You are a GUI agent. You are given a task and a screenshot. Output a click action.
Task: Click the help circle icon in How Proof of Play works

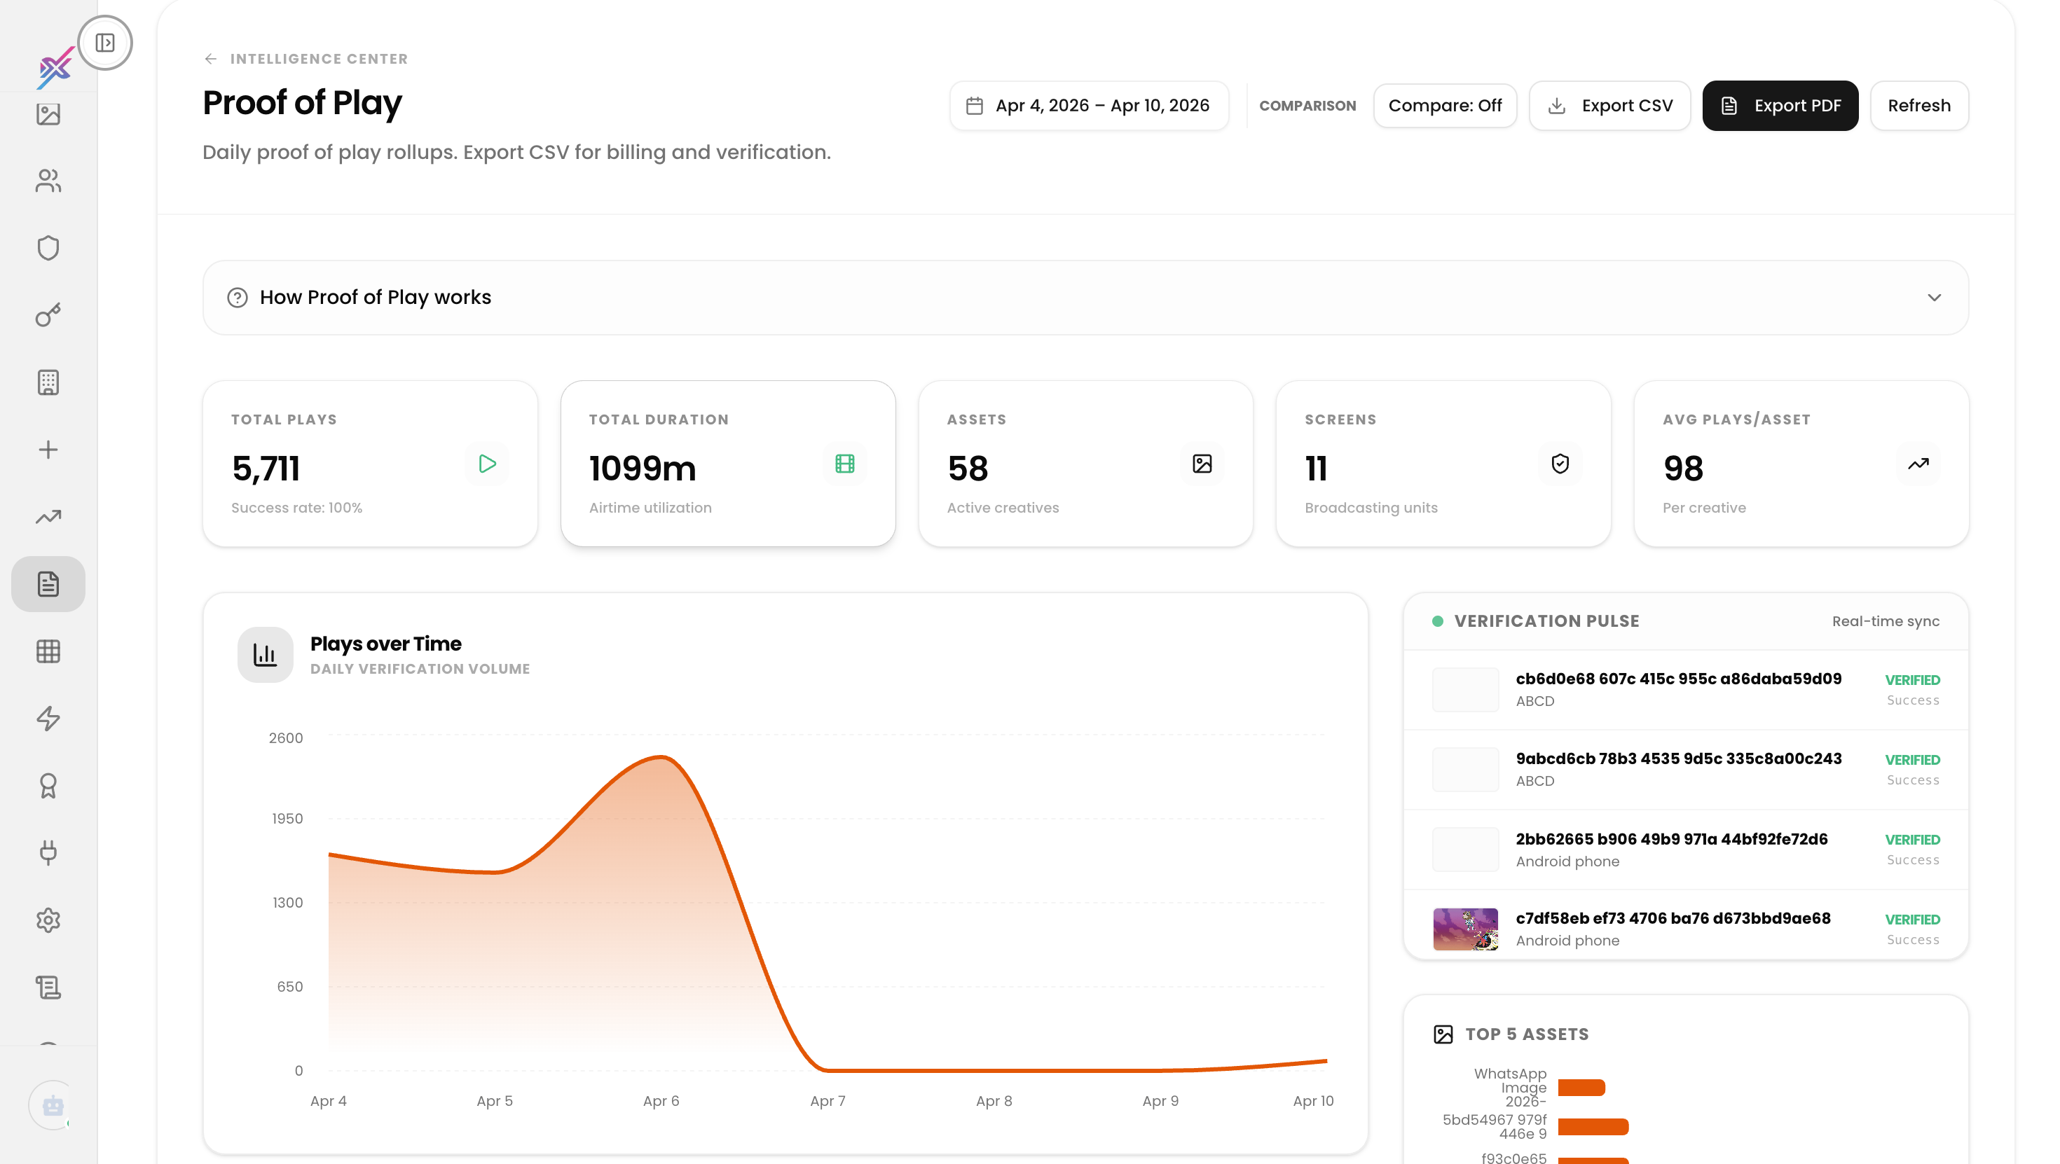[238, 298]
